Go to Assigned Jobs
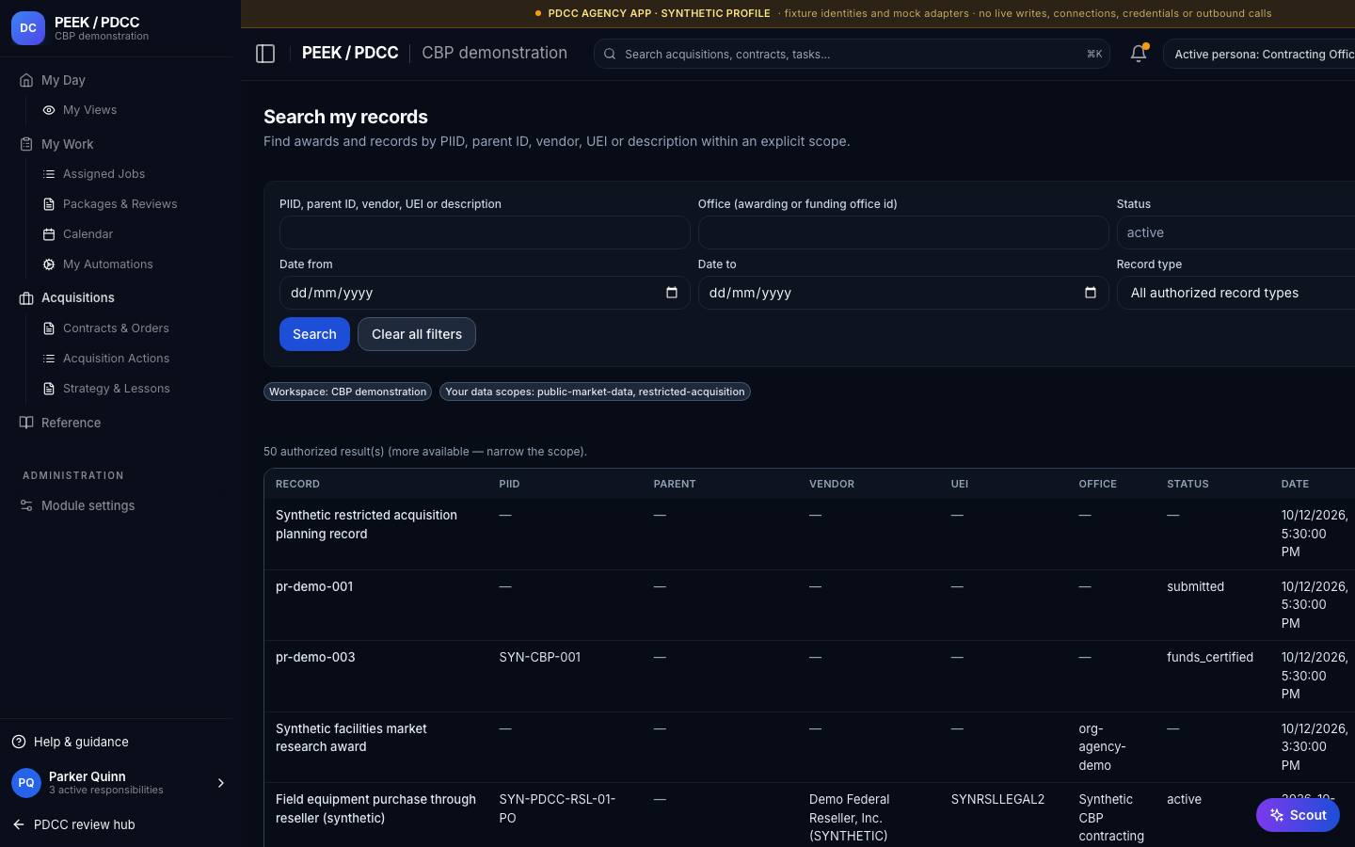This screenshot has width=1355, height=847. 104,174
